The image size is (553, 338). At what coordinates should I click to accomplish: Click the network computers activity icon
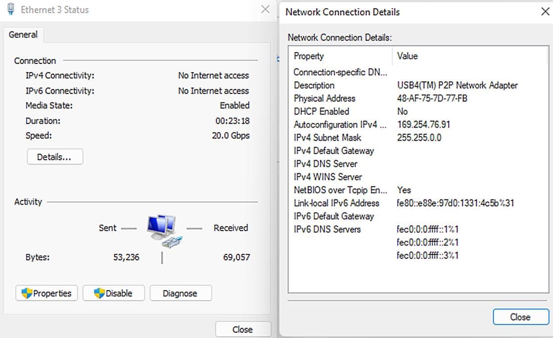point(164,231)
